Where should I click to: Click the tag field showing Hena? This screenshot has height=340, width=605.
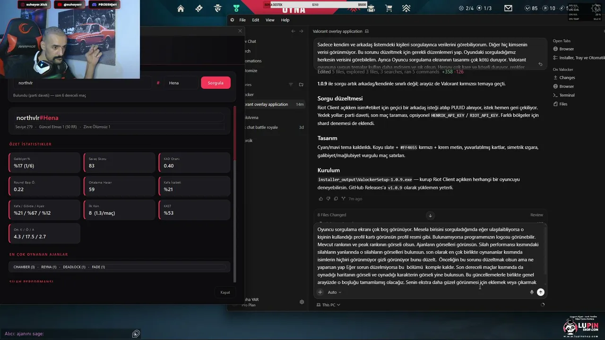point(181,83)
